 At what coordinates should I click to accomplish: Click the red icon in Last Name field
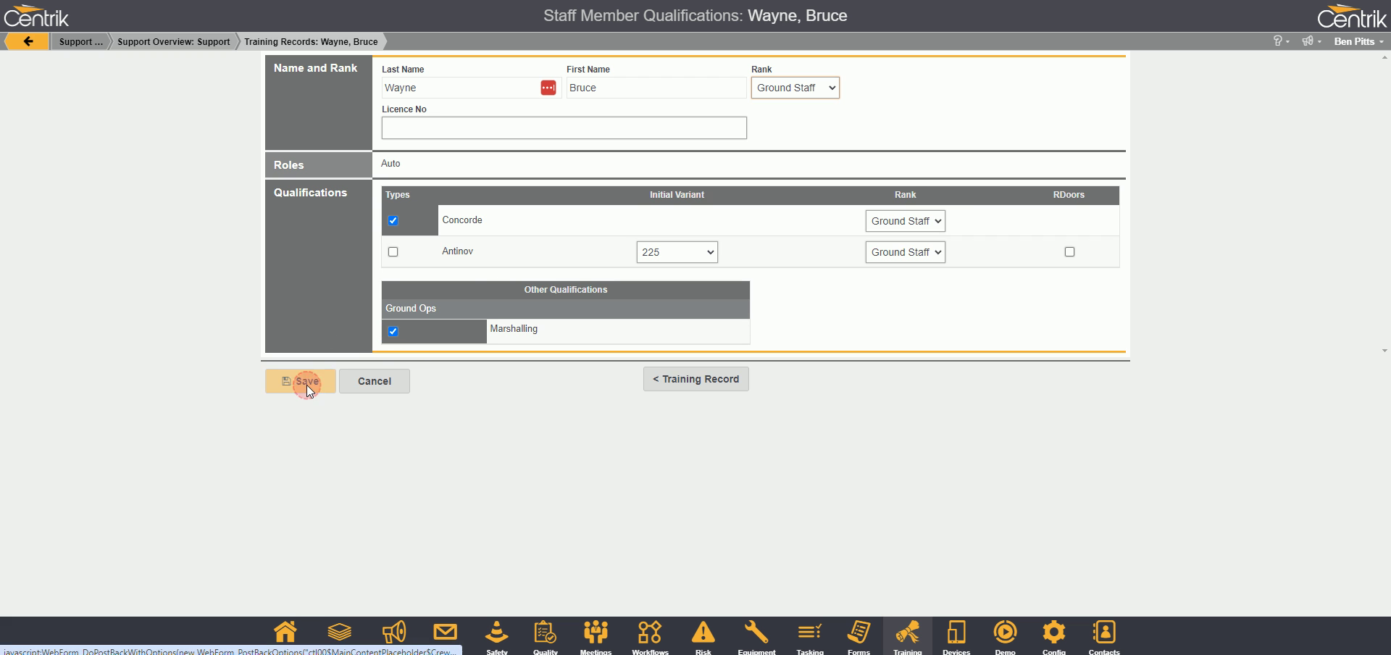[x=548, y=88]
